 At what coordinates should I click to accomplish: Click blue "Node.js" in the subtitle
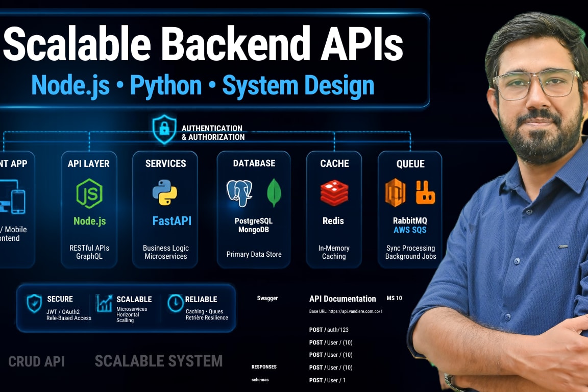(x=70, y=85)
